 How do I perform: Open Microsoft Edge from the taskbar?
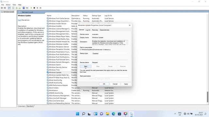pyautogui.click(x=113, y=114)
